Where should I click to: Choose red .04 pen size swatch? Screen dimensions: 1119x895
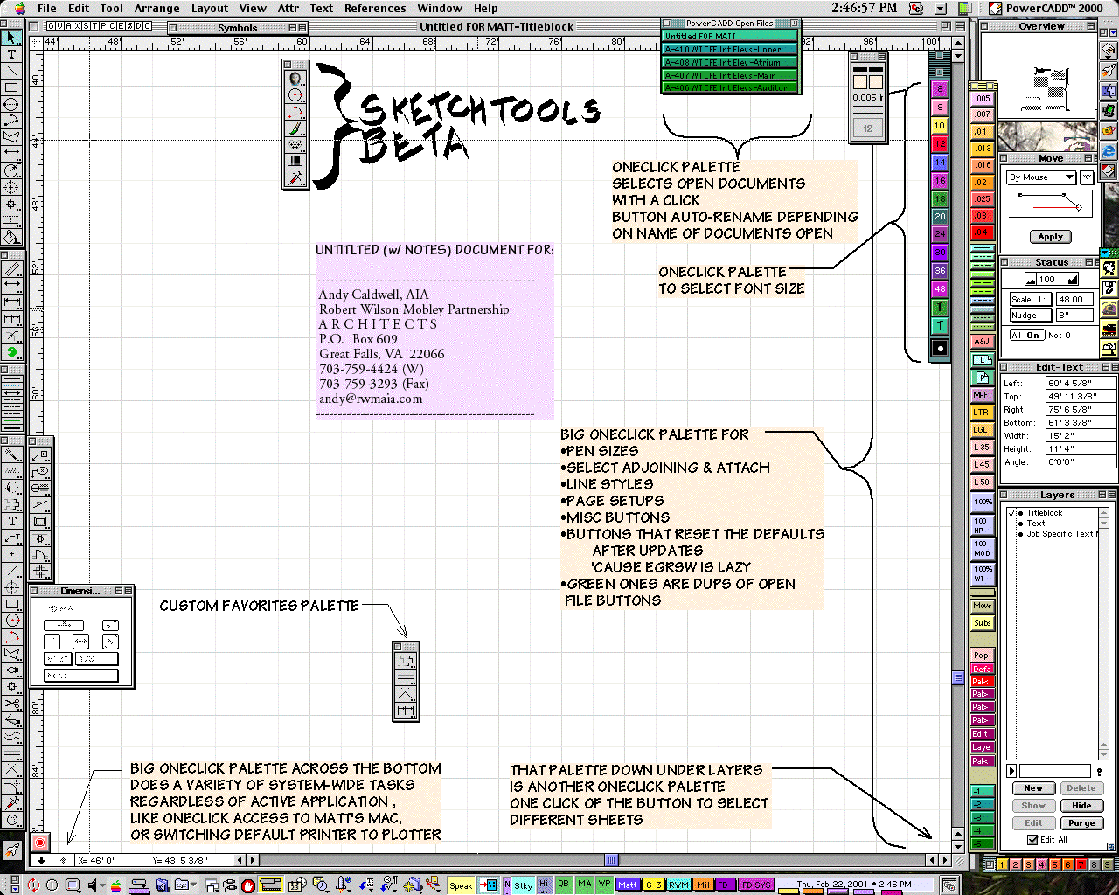983,232
